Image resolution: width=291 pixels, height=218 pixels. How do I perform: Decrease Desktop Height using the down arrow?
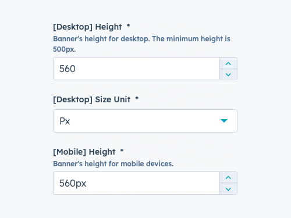228,74
